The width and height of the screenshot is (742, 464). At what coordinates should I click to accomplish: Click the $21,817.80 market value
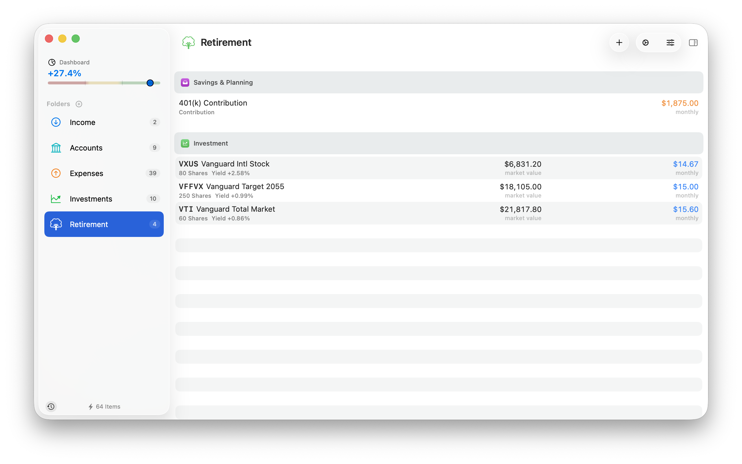pos(520,209)
